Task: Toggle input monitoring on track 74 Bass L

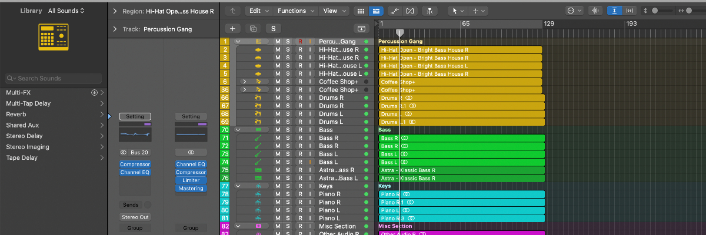Action: 310,162
